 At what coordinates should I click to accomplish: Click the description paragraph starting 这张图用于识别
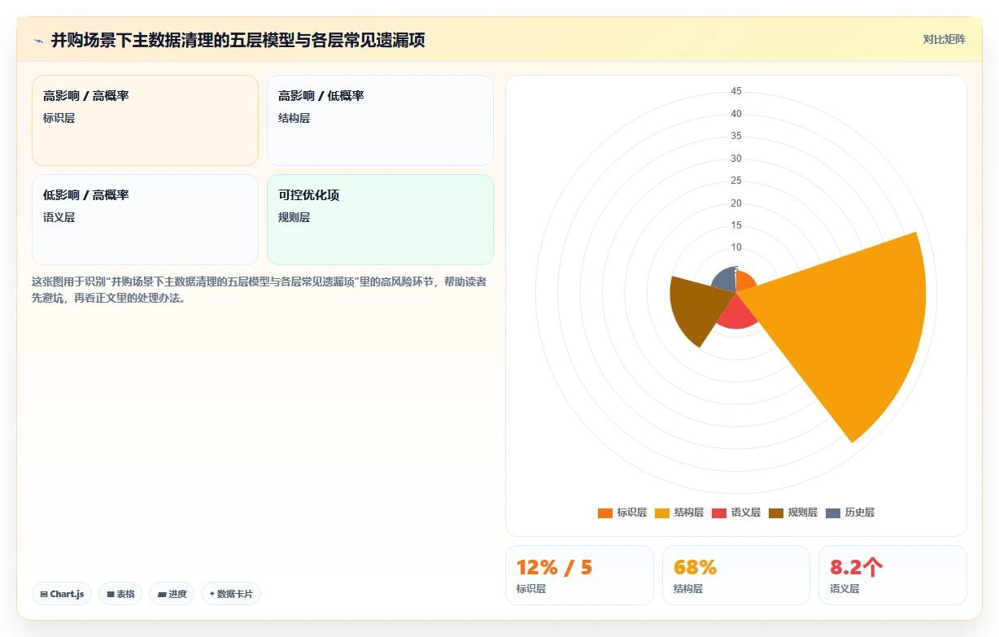(x=260, y=290)
